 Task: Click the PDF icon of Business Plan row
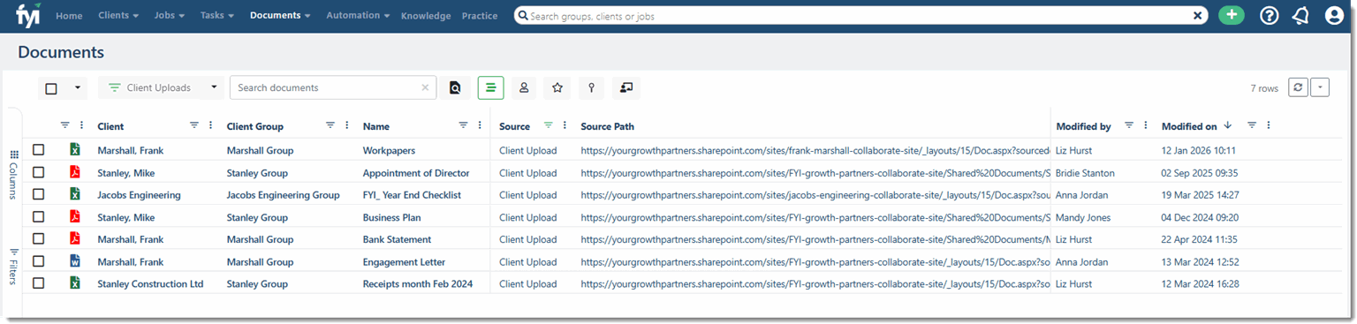(x=75, y=216)
